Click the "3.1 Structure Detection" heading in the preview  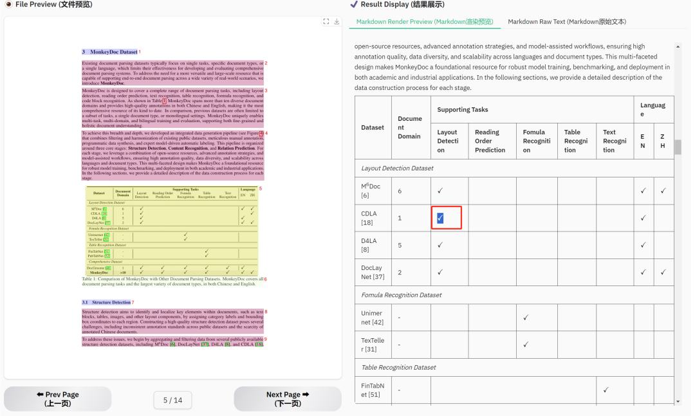tap(106, 302)
